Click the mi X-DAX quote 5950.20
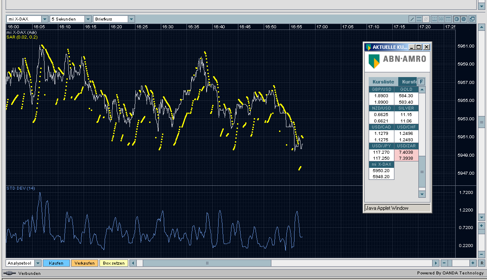Screen dimensions: 487x280 (x=381, y=170)
